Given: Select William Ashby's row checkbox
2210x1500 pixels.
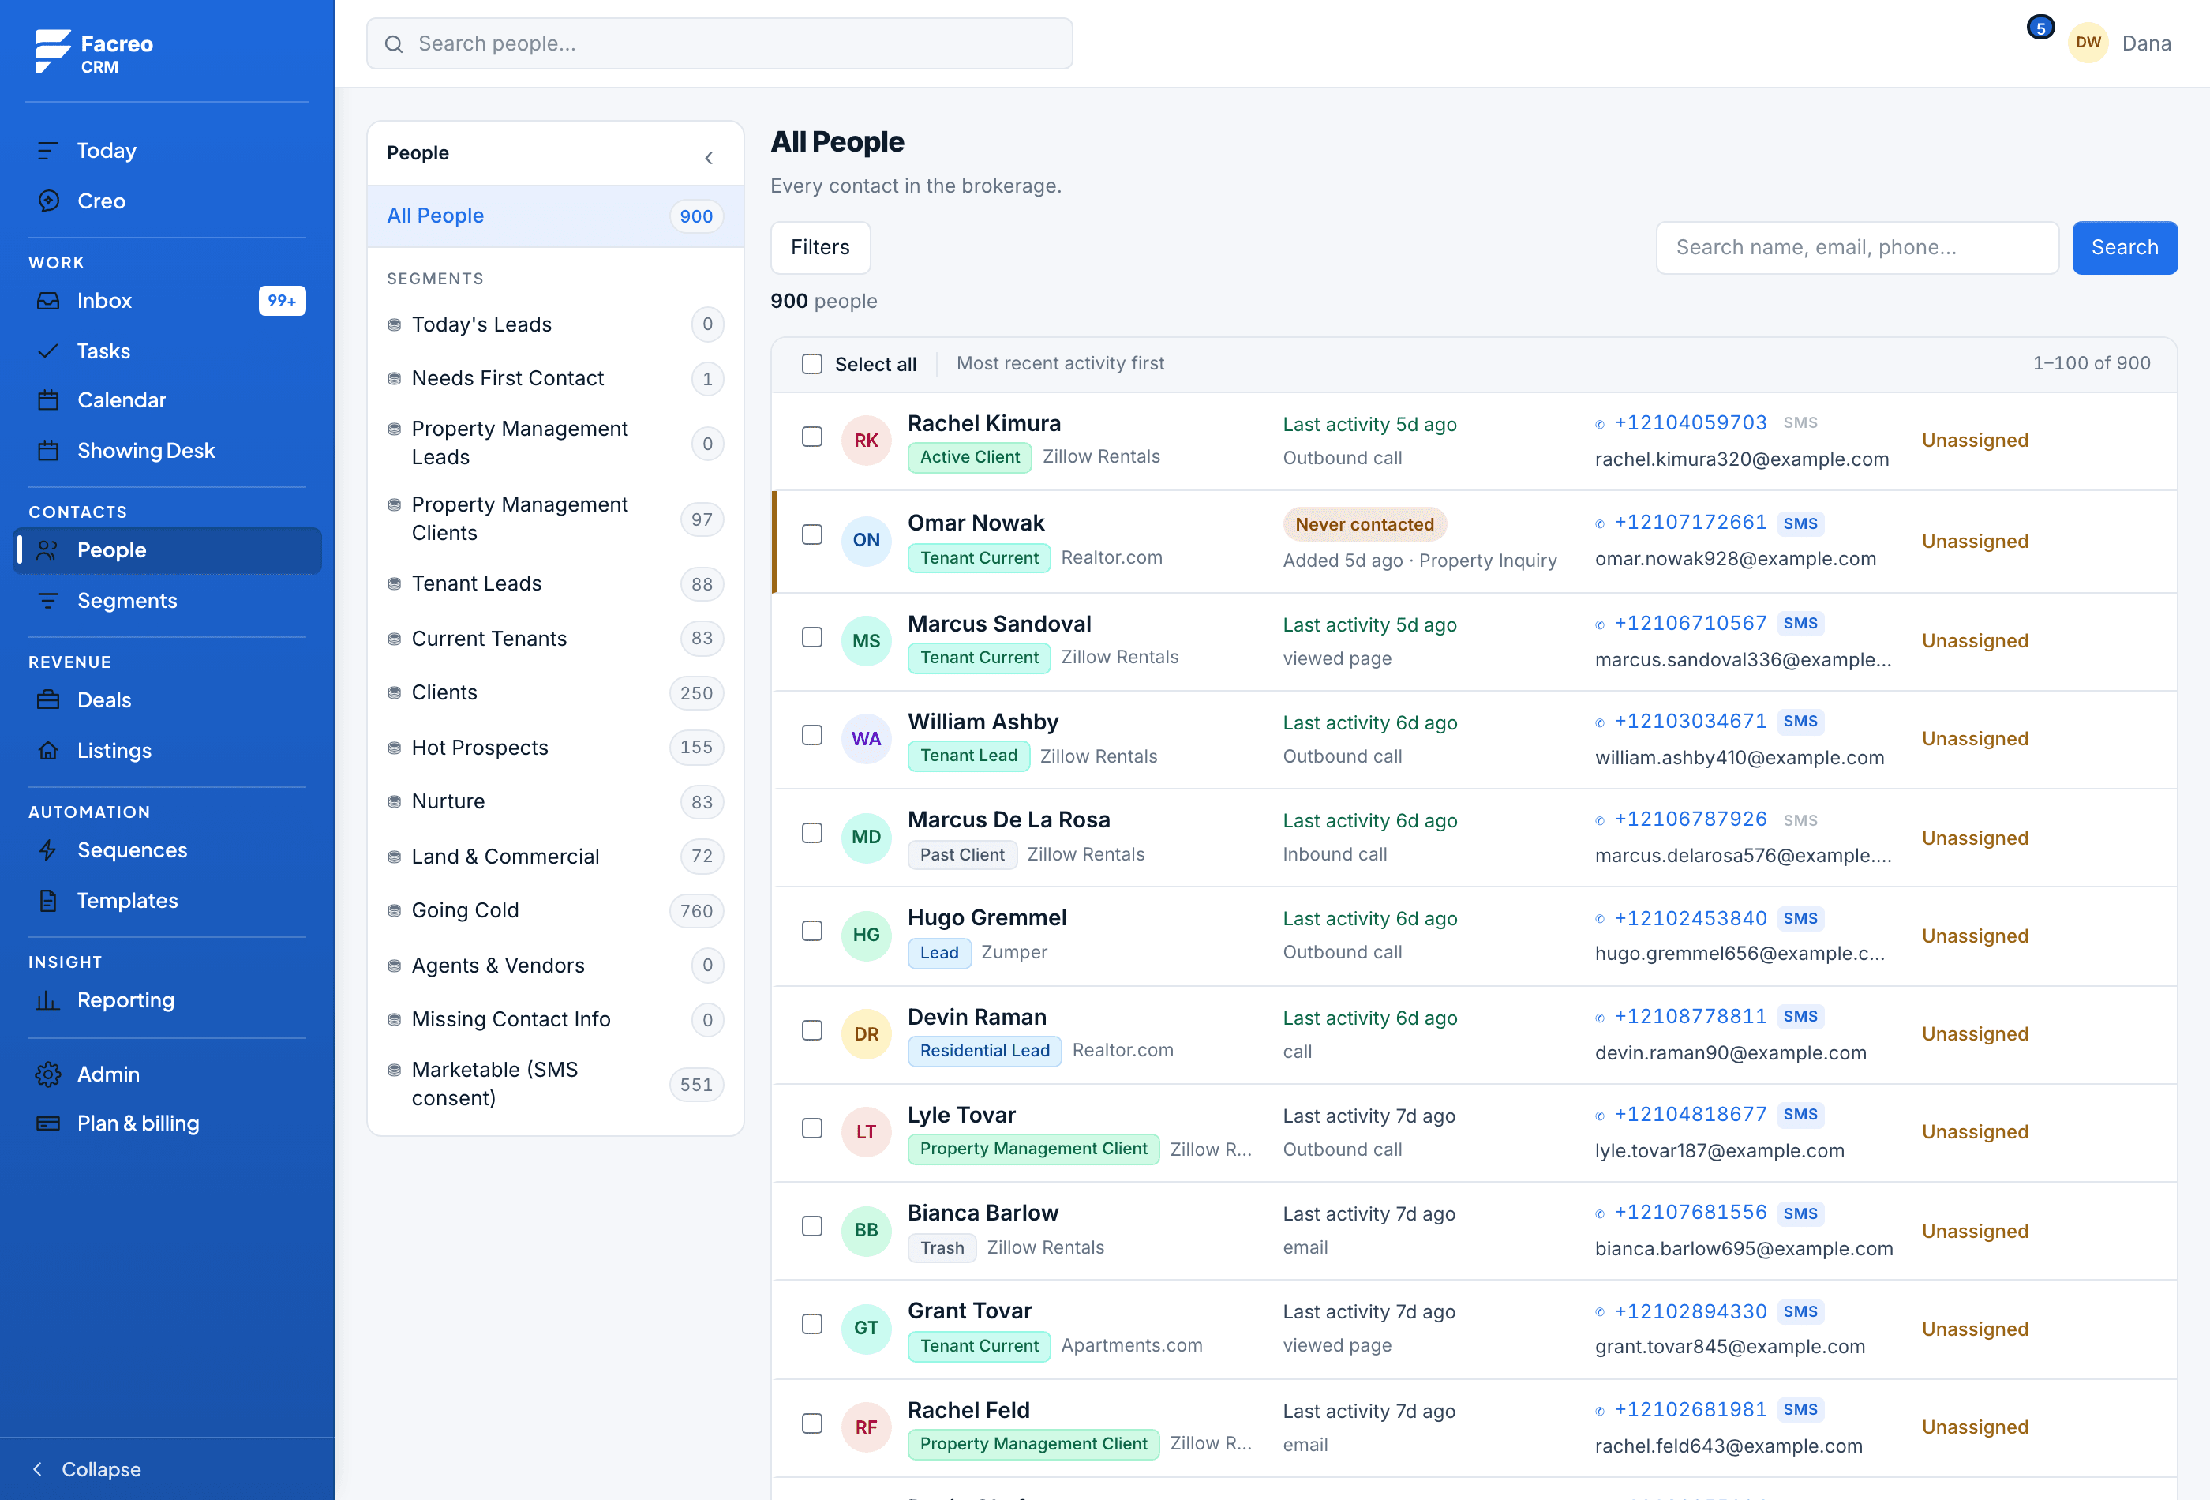Looking at the screenshot, I should coord(812,735).
